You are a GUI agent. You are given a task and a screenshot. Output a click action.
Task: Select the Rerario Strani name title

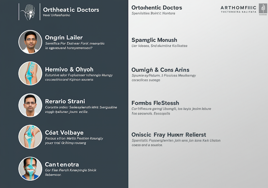tap(65, 101)
